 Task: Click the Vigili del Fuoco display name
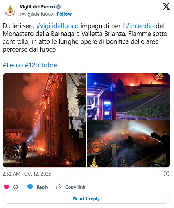tap(37, 7)
